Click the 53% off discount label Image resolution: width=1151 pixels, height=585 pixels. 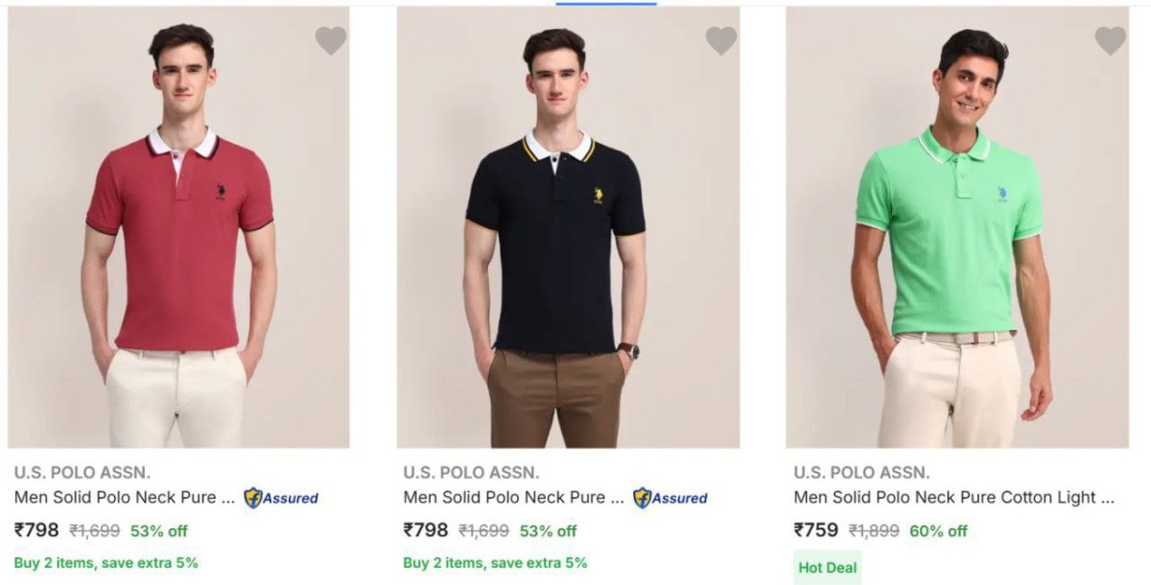click(x=157, y=529)
